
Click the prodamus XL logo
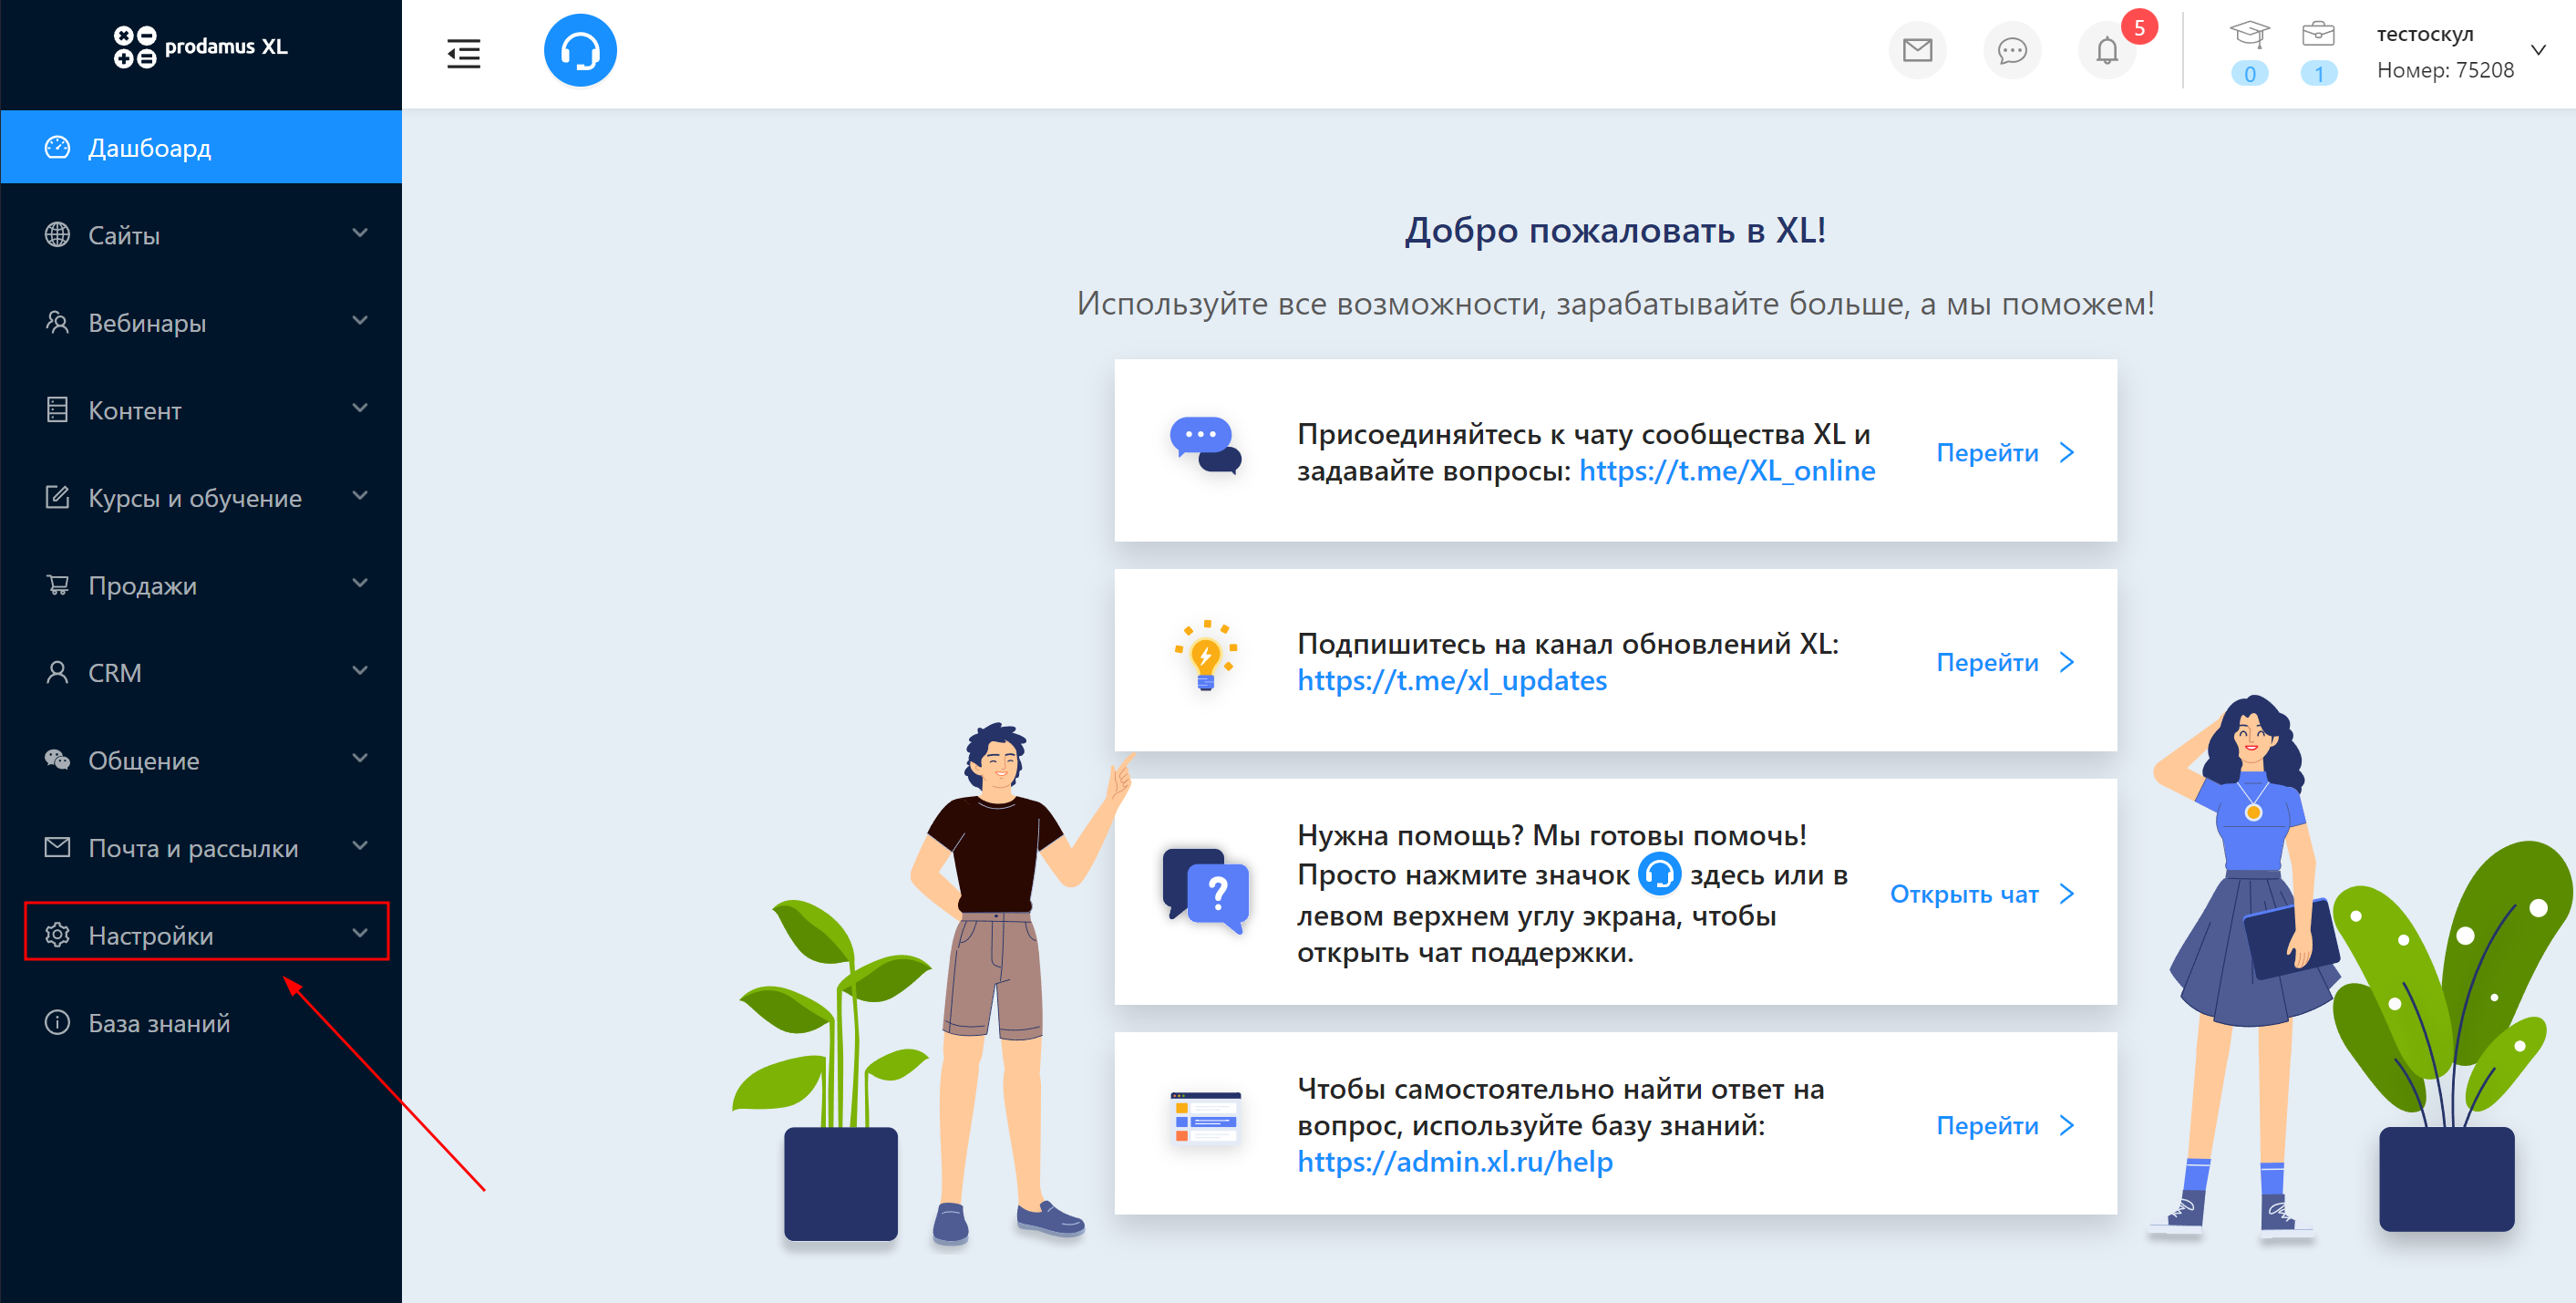200,47
